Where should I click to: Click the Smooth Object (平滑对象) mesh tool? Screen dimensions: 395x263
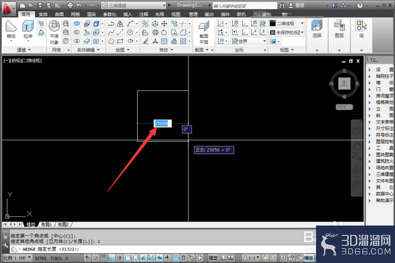pos(54,33)
